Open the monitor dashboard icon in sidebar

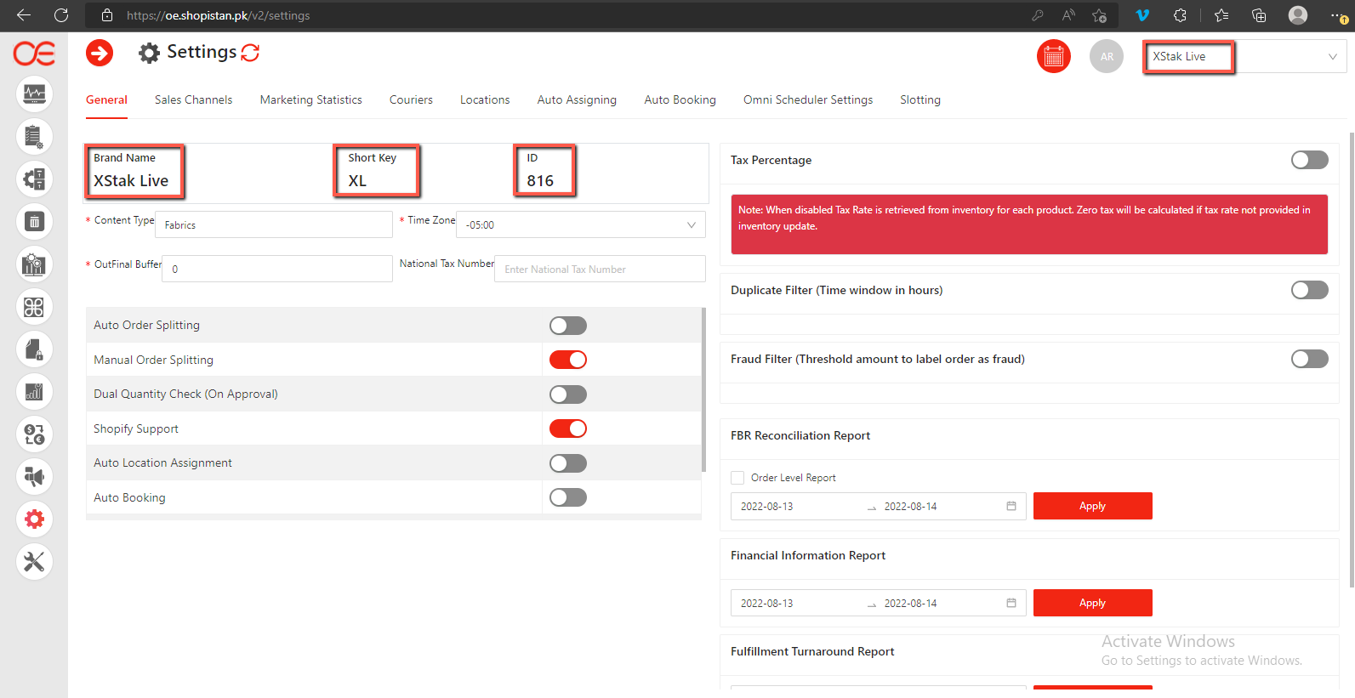pos(34,94)
